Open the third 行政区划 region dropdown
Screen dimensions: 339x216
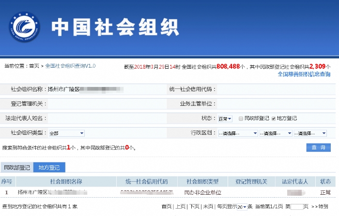311,133
